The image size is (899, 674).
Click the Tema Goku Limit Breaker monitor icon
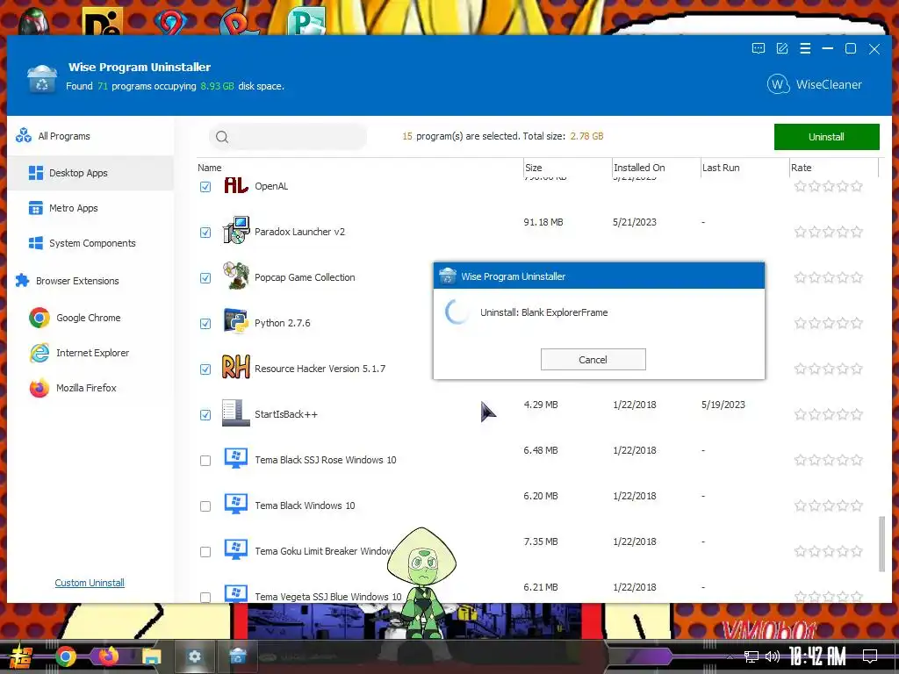tap(235, 550)
